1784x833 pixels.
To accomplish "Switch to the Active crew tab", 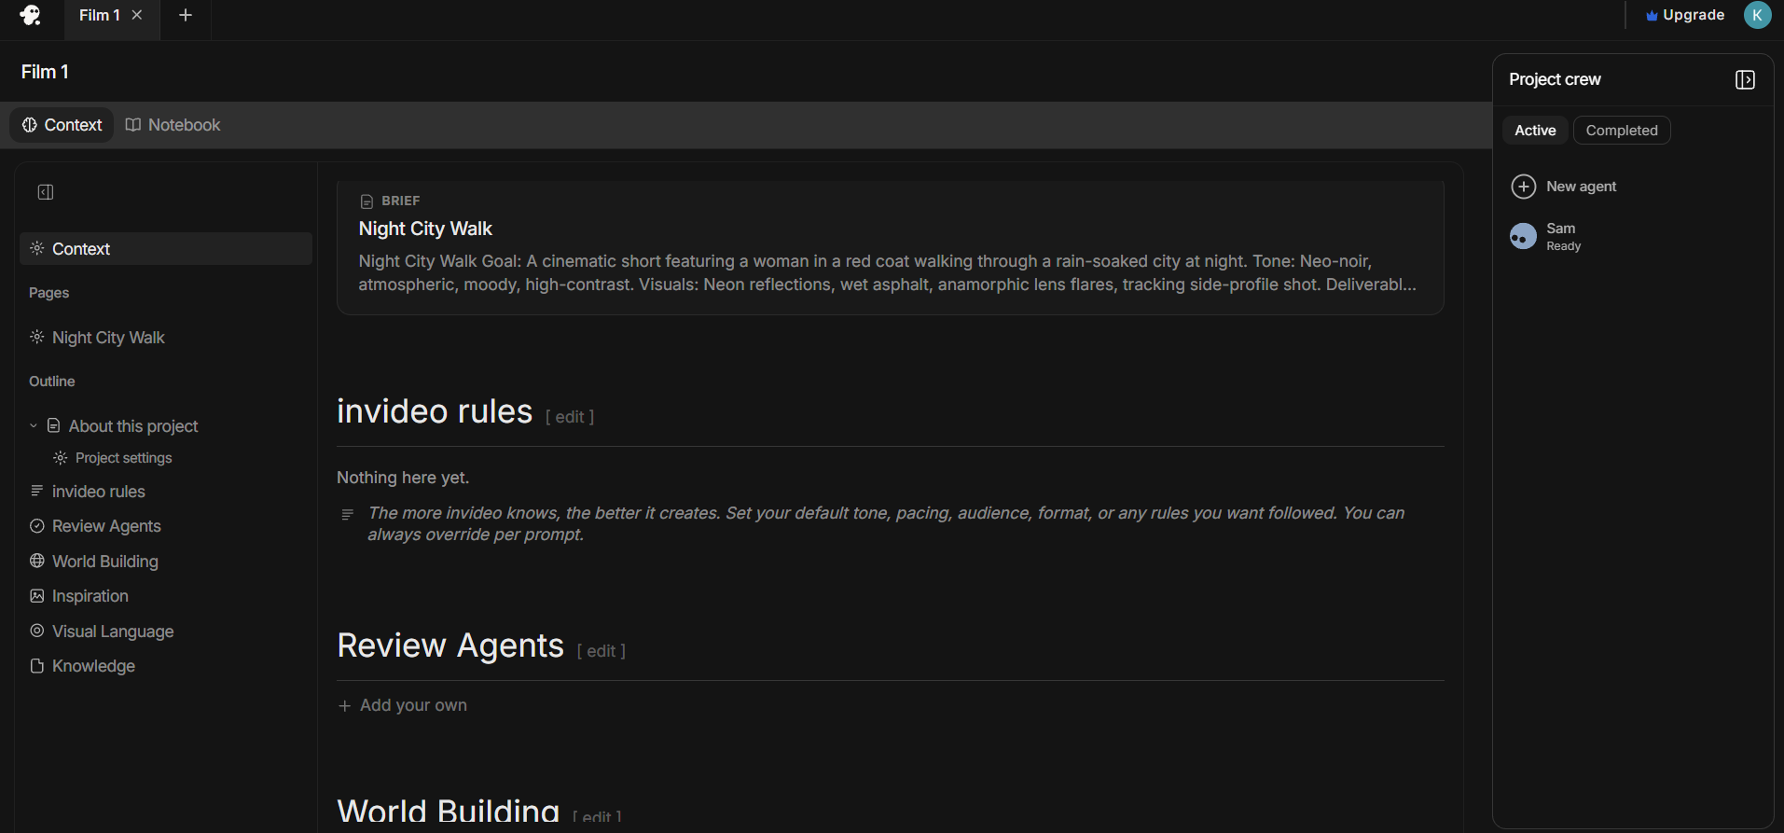I will 1535,131.
